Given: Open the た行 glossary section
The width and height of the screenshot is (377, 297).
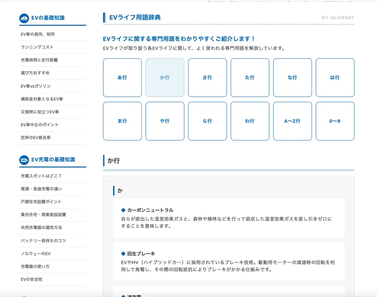Looking at the screenshot, I should [250, 78].
